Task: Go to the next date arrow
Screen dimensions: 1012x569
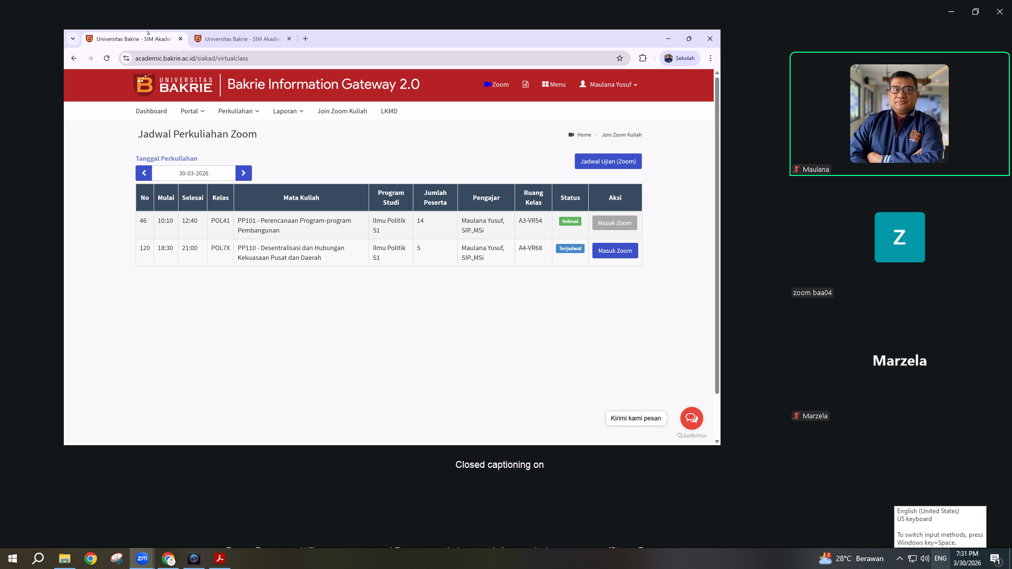Action: 244,173
